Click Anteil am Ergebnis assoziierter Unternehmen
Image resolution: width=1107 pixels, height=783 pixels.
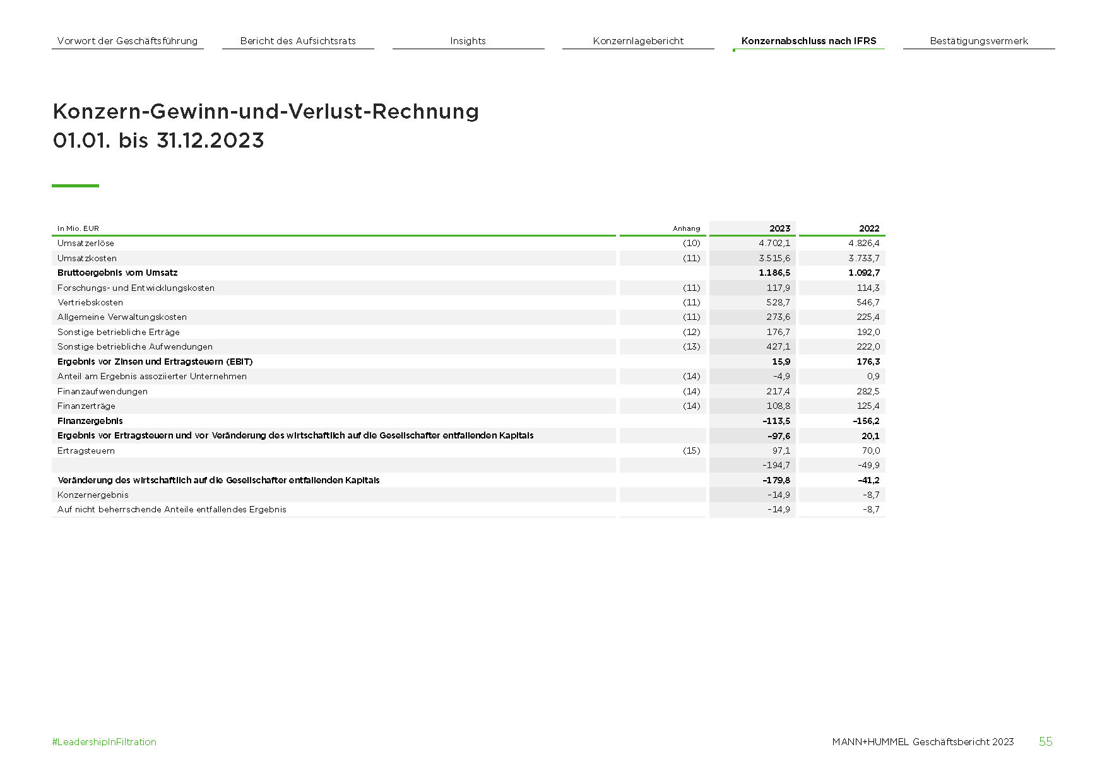click(152, 376)
